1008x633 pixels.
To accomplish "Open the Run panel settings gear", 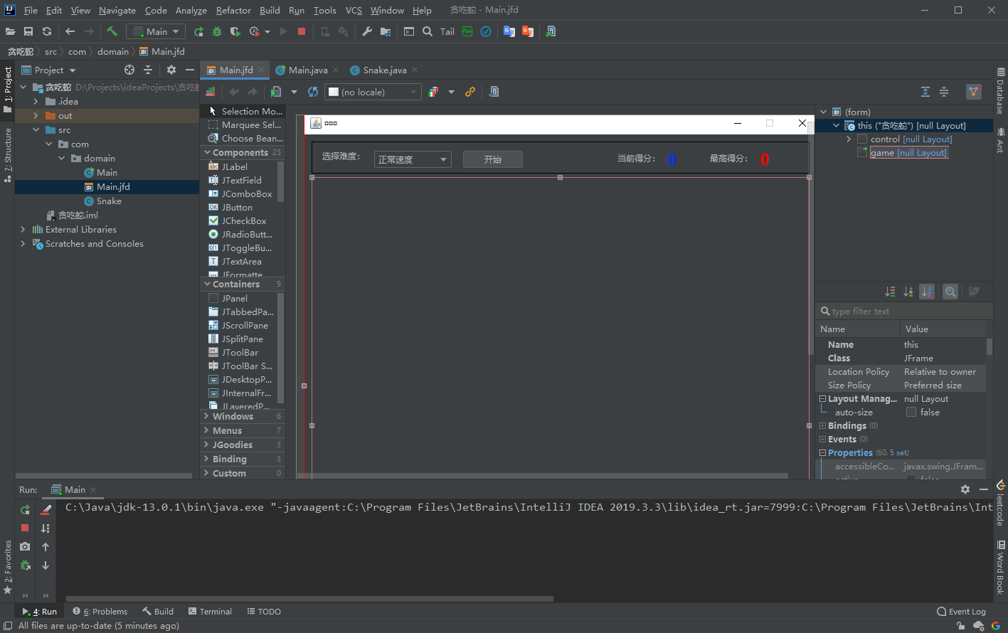I will coord(965,489).
